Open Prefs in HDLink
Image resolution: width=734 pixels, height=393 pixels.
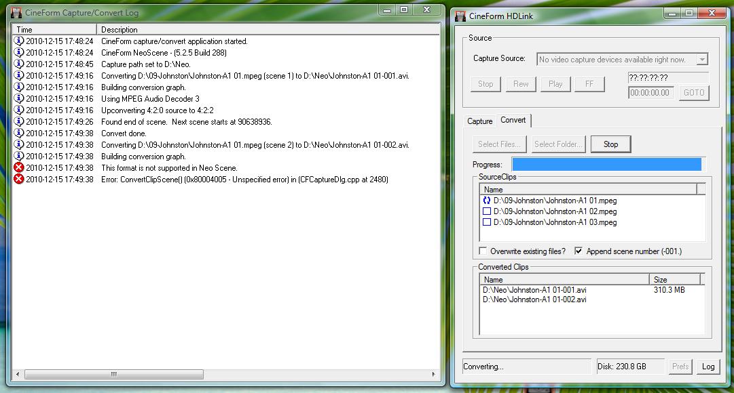click(680, 367)
